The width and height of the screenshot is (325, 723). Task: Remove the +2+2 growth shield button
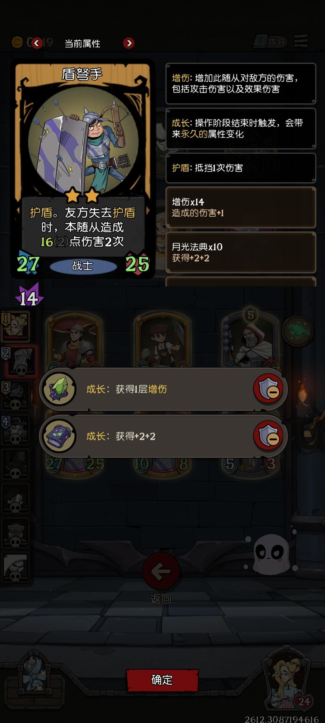point(268,436)
